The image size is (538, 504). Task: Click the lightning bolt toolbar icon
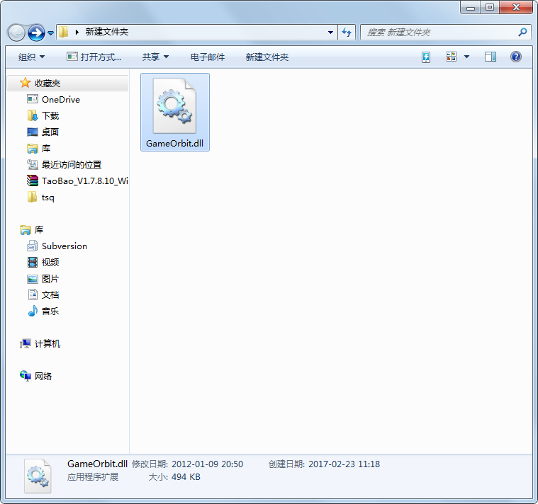click(426, 57)
